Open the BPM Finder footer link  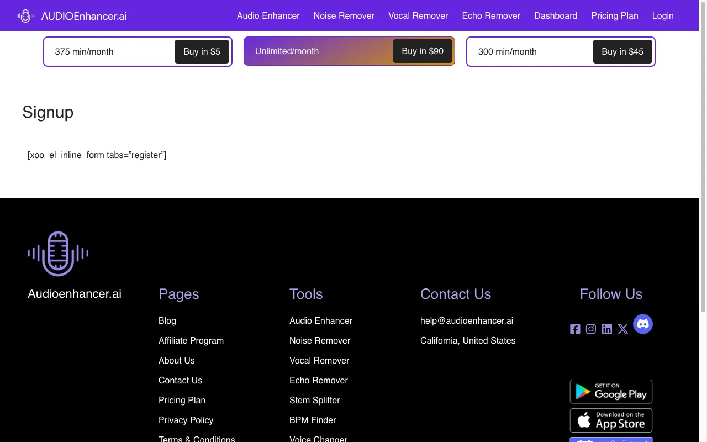click(x=313, y=420)
